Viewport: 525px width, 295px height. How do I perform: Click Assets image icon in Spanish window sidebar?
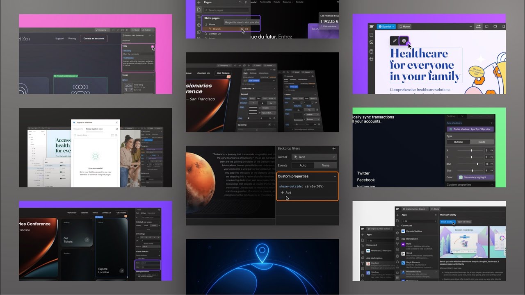point(371,42)
